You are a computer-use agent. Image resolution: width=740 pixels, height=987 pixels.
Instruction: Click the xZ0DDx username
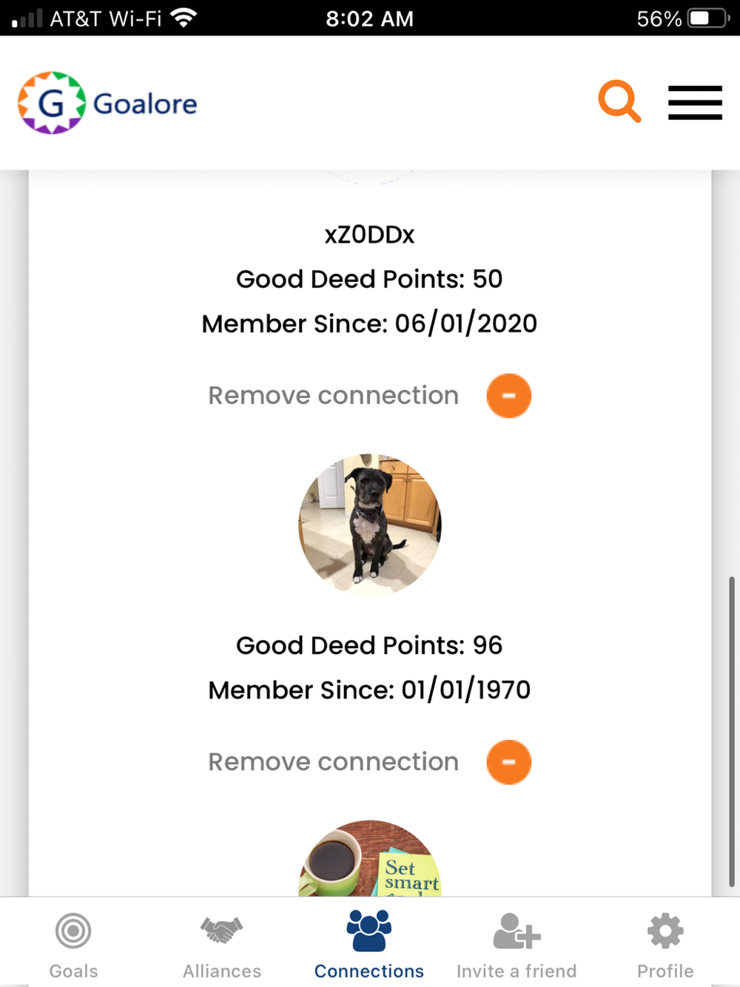coord(369,235)
